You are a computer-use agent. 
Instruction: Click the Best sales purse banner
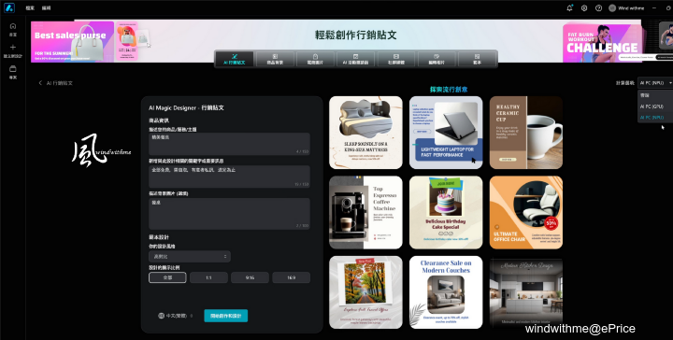tap(72, 42)
